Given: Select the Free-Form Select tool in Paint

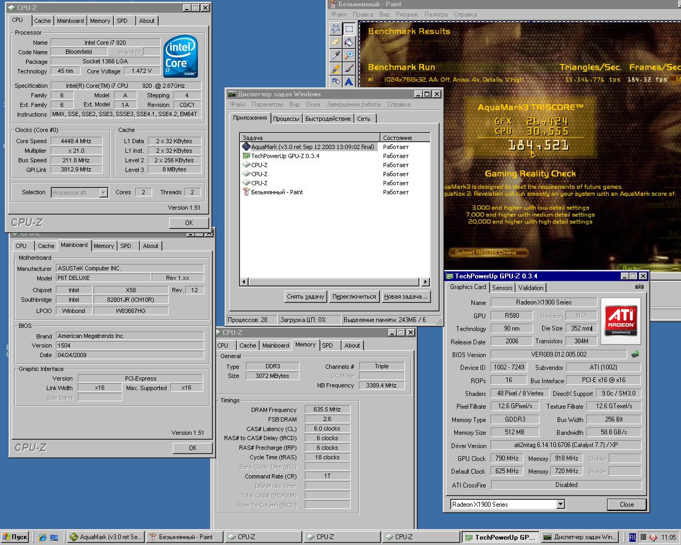Looking at the screenshot, I should point(336,28).
